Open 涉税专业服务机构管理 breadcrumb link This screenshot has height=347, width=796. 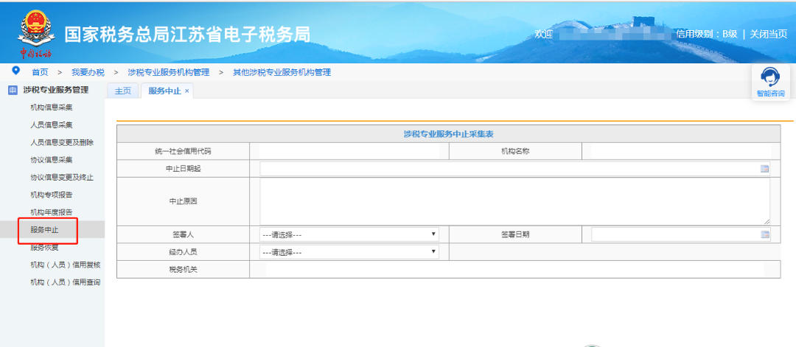tap(169, 72)
